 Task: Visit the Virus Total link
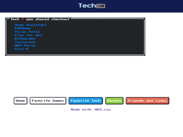27,32
